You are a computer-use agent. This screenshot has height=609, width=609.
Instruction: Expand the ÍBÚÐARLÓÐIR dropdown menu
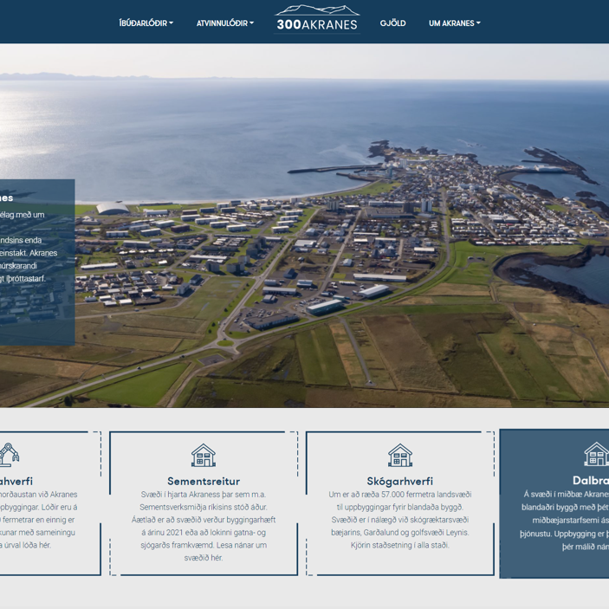tap(146, 23)
